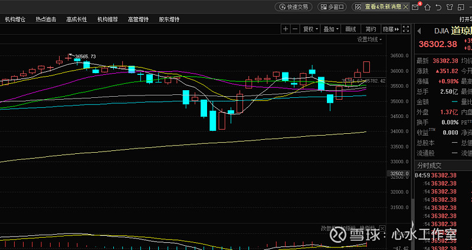Select the 高成长性 tab
This screenshot has height=250, width=472.
[x=77, y=19]
